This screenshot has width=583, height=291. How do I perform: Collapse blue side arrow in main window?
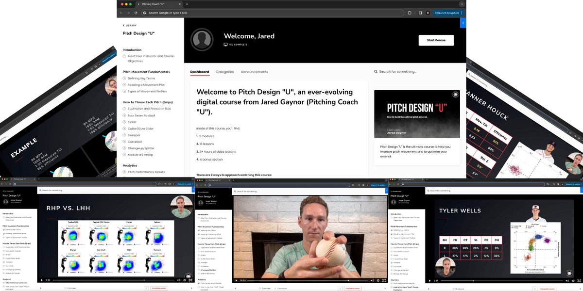tap(463, 23)
